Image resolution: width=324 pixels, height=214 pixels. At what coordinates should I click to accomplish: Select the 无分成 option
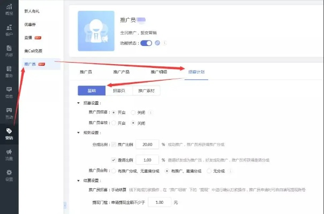point(209,171)
